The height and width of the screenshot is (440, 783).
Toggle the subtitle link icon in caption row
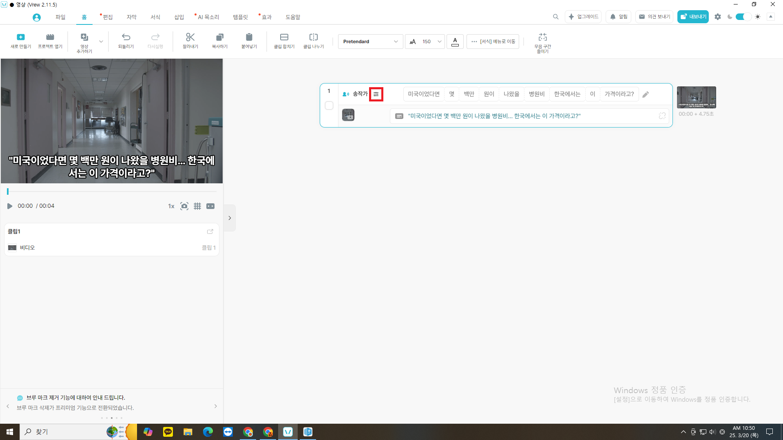click(x=662, y=116)
